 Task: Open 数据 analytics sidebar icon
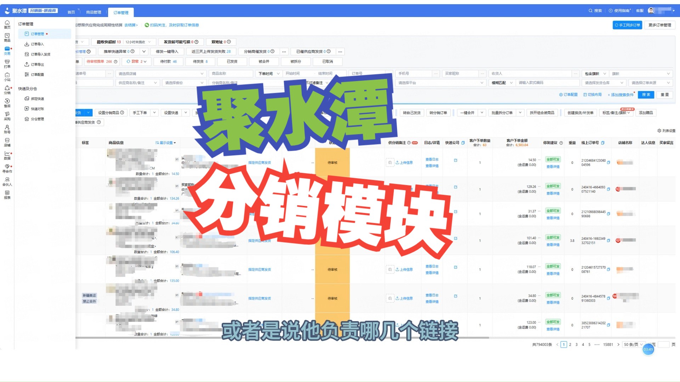point(7,155)
